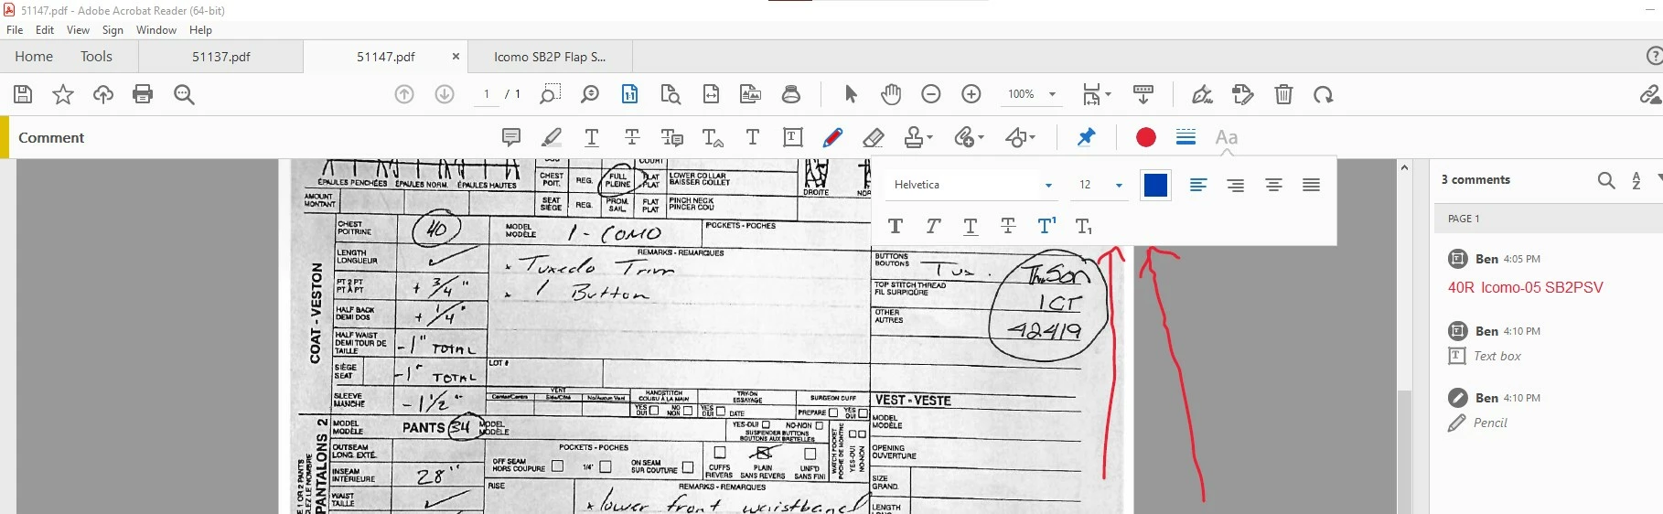
Task: Open the Tools view
Action: click(x=96, y=57)
